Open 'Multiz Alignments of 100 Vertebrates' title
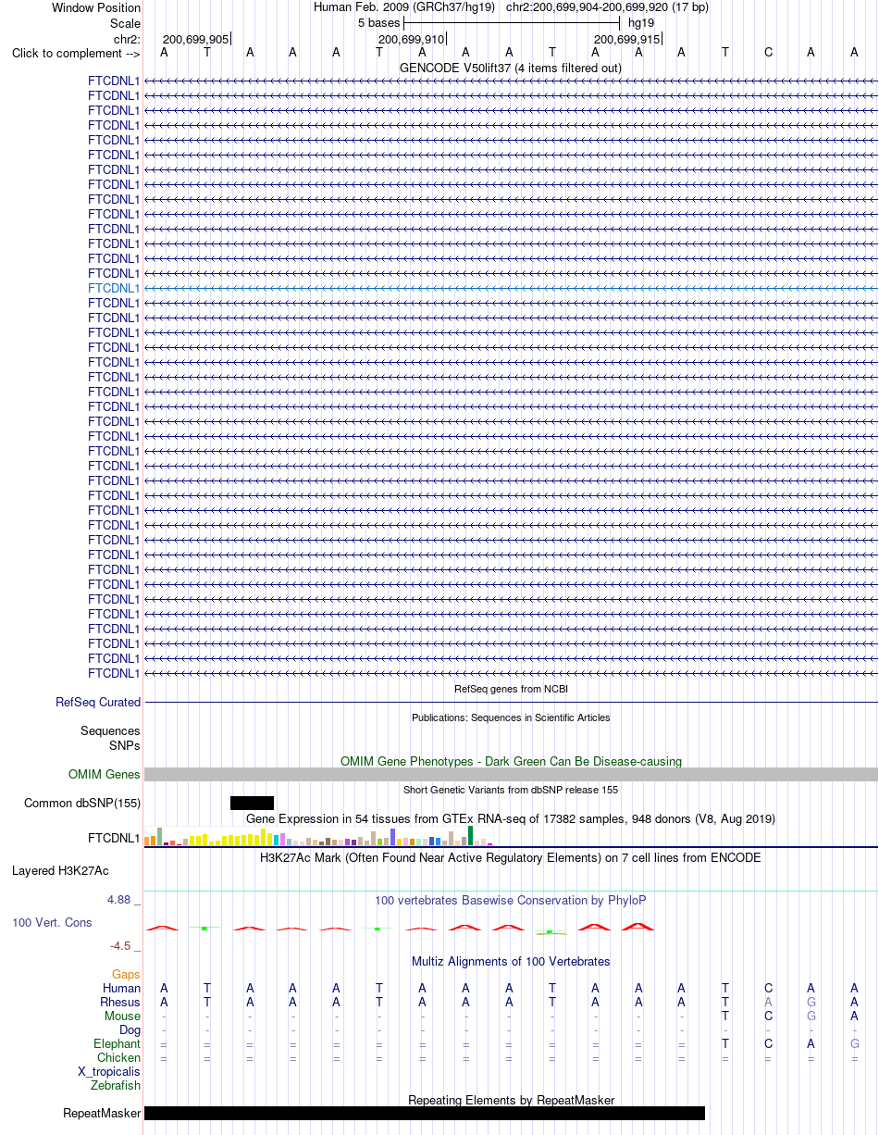The width and height of the screenshot is (879, 1135). click(511, 962)
